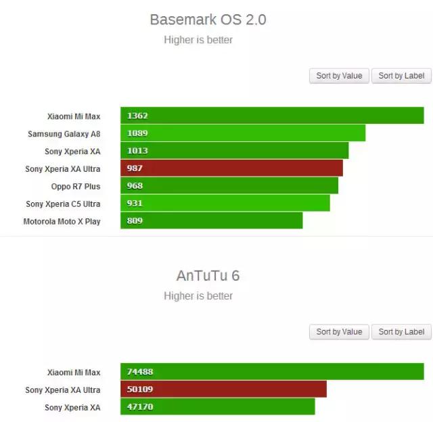The image size is (433, 422).
Task: Click the Sony Xperia C5 Ultra bar (931)
Action: (225, 204)
